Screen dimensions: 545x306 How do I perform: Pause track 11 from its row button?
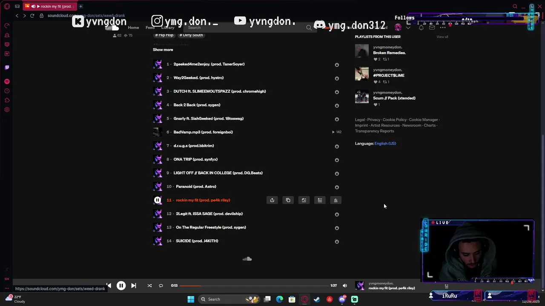point(158,200)
